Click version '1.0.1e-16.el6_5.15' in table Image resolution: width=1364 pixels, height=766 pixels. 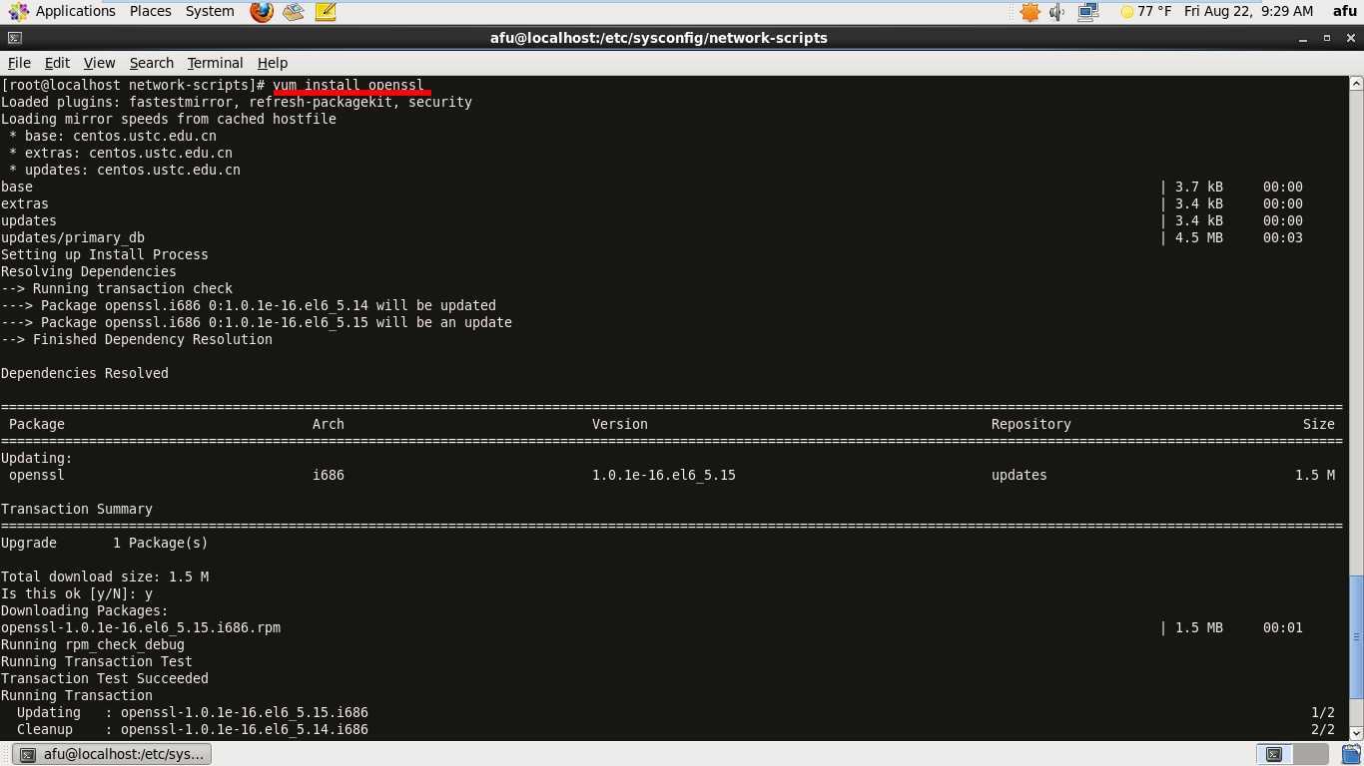(x=664, y=475)
